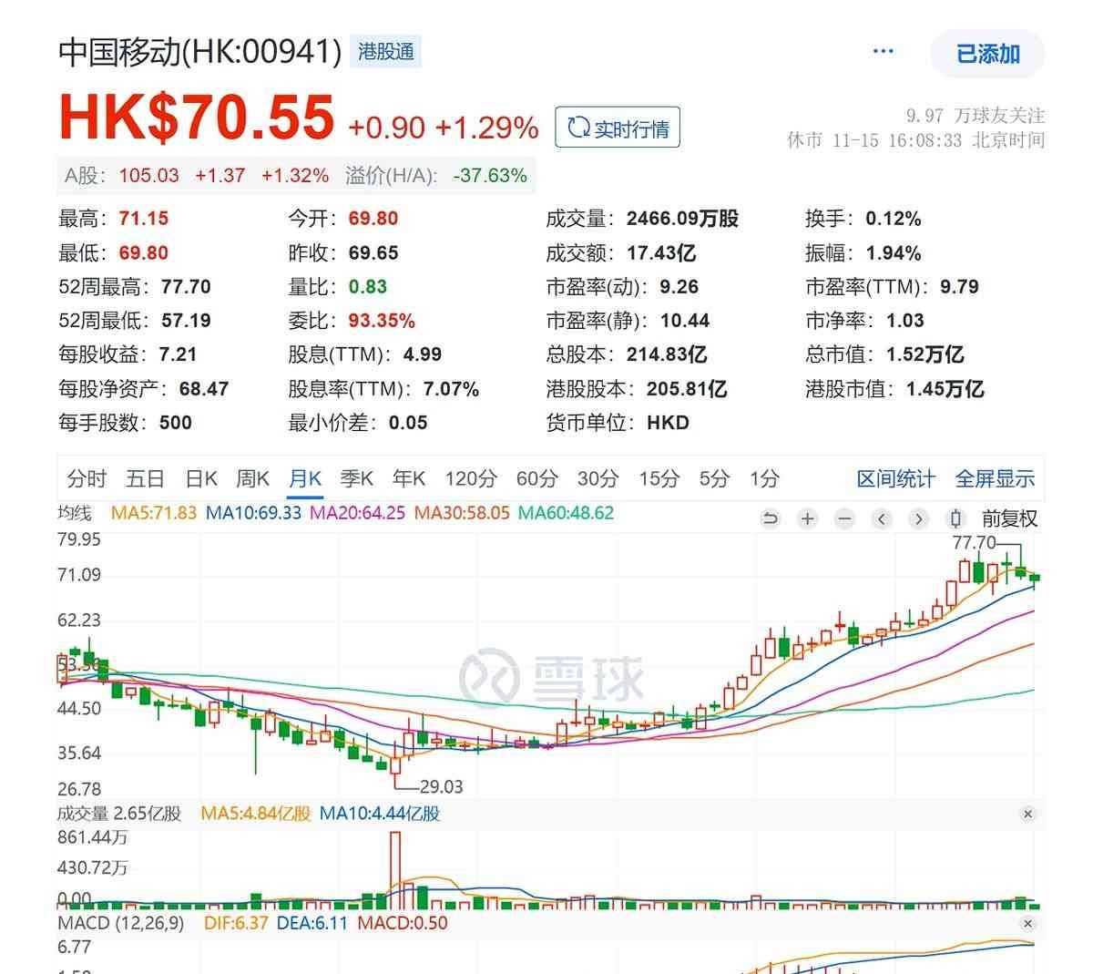Viewport: 1093px width, 974px height.
Task: Switch to the 日K tab
Action: click(201, 478)
